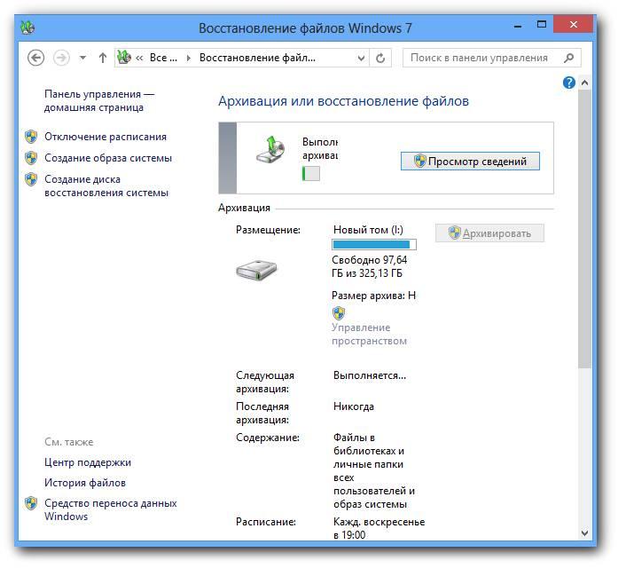Viewport: 618px width, 568px height.
Task: Click the disabled 'Архивировать' button
Action: click(x=489, y=233)
